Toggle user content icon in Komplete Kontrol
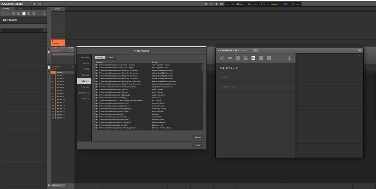Viewport: 376px width, 189px height. 290,58
